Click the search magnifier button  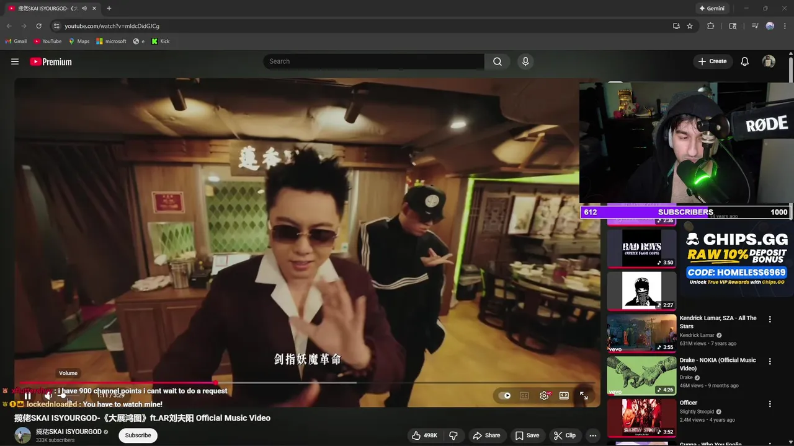[497, 61]
